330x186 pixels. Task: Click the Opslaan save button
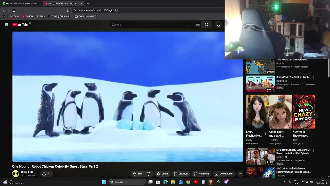point(181,174)
